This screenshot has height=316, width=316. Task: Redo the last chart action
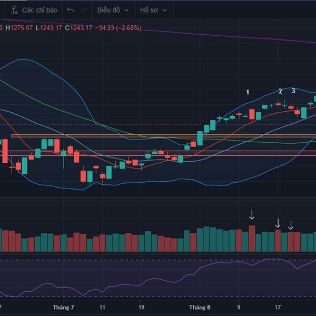coord(84,10)
